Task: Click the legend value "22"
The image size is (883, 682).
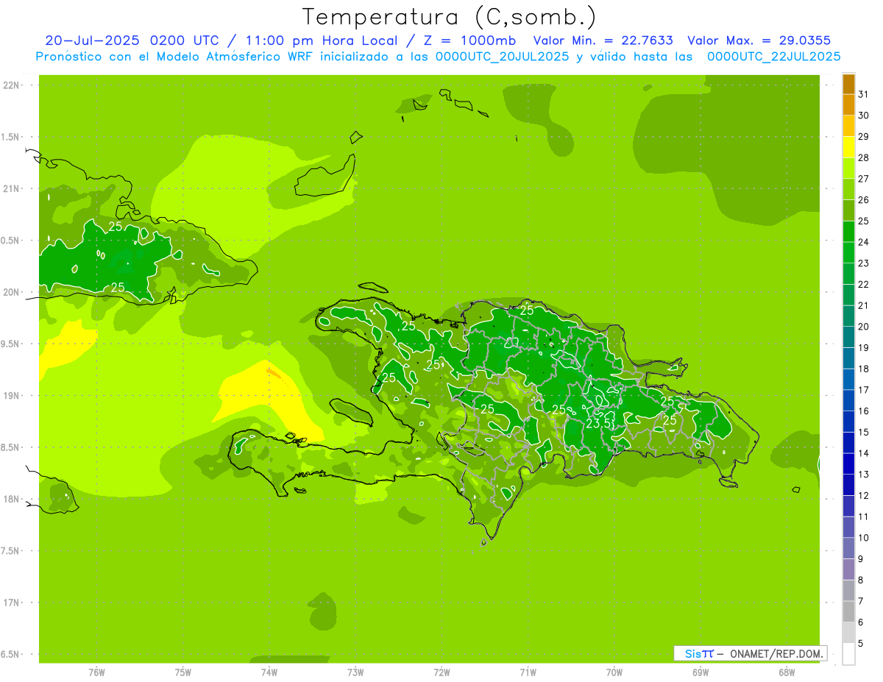Action: point(863,284)
